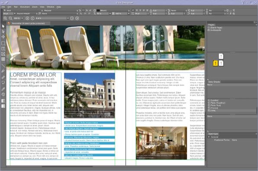258x171 pixels.
Task: Collapse the General section in OpenType panel
Action: click(209, 137)
